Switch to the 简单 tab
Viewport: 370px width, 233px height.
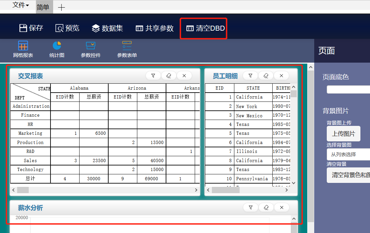tap(43, 7)
